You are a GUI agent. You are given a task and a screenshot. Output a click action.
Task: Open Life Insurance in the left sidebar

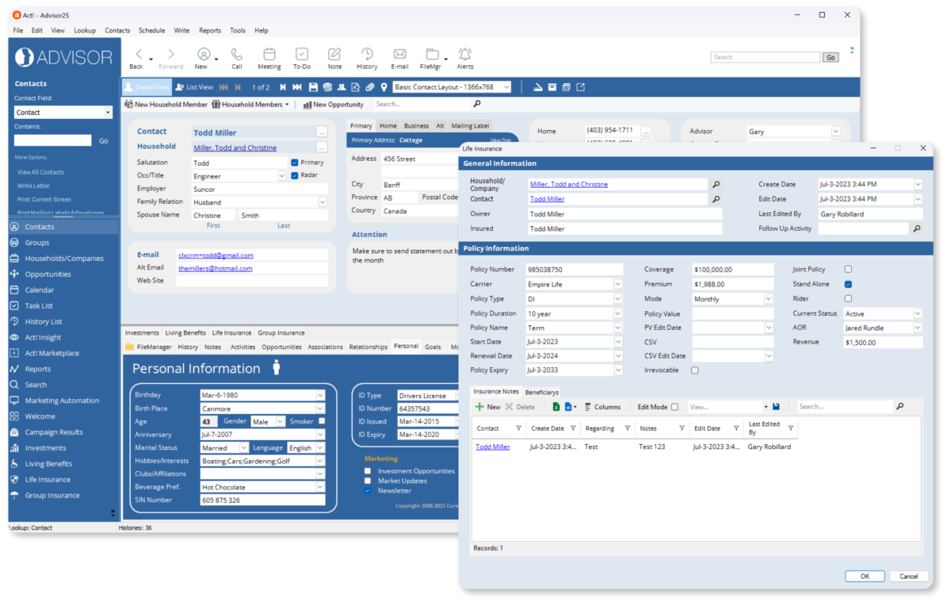pyautogui.click(x=48, y=480)
